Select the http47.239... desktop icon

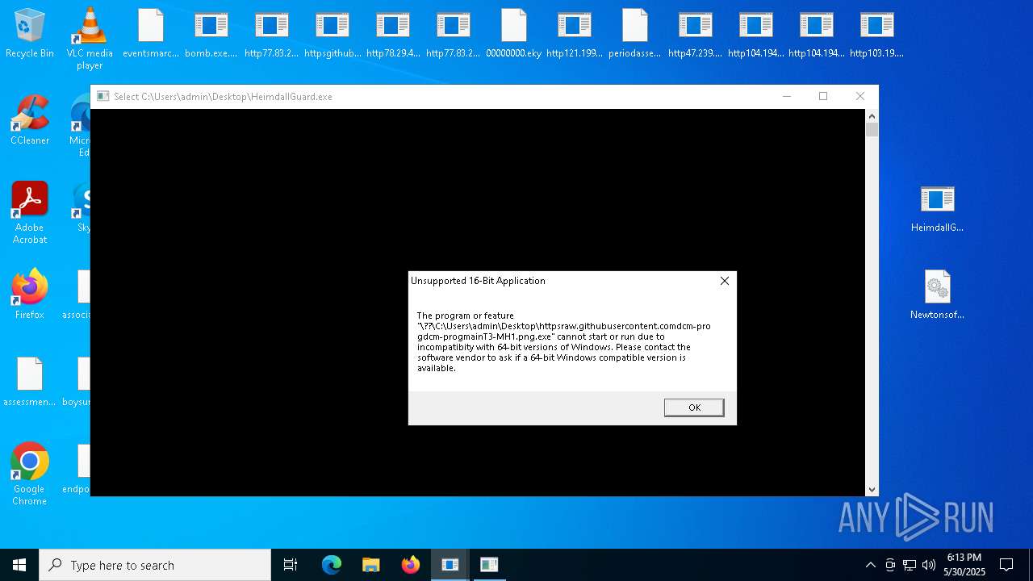pyautogui.click(x=696, y=33)
